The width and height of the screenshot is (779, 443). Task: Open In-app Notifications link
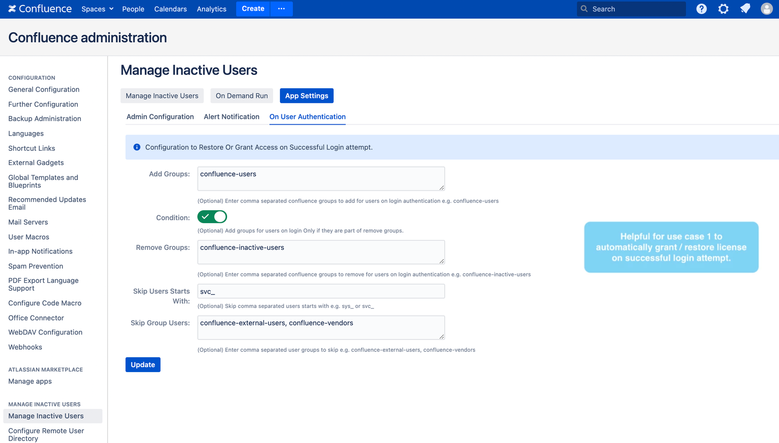tap(40, 251)
